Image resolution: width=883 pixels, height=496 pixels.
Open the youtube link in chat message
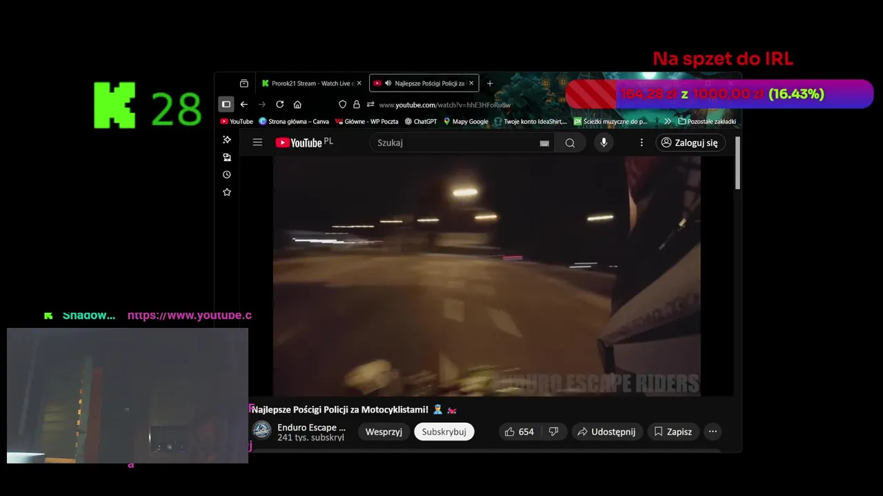point(190,316)
